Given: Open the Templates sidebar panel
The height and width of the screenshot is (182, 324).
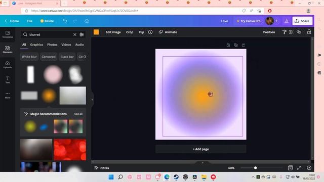Looking at the screenshot, I should [8, 34].
